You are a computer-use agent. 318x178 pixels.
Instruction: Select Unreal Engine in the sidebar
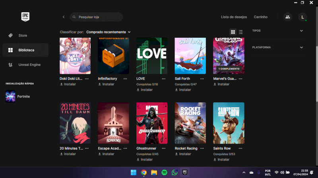point(29,65)
